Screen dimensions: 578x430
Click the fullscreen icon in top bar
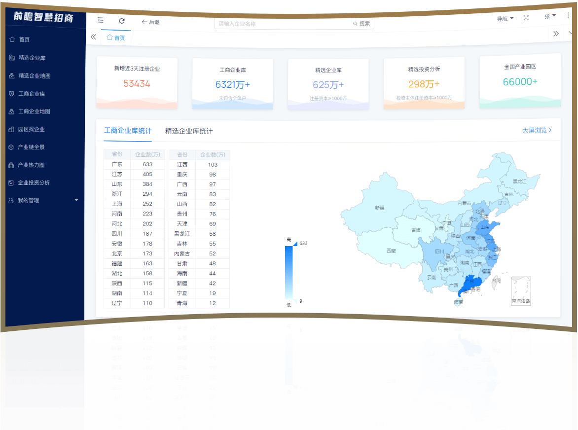point(526,18)
